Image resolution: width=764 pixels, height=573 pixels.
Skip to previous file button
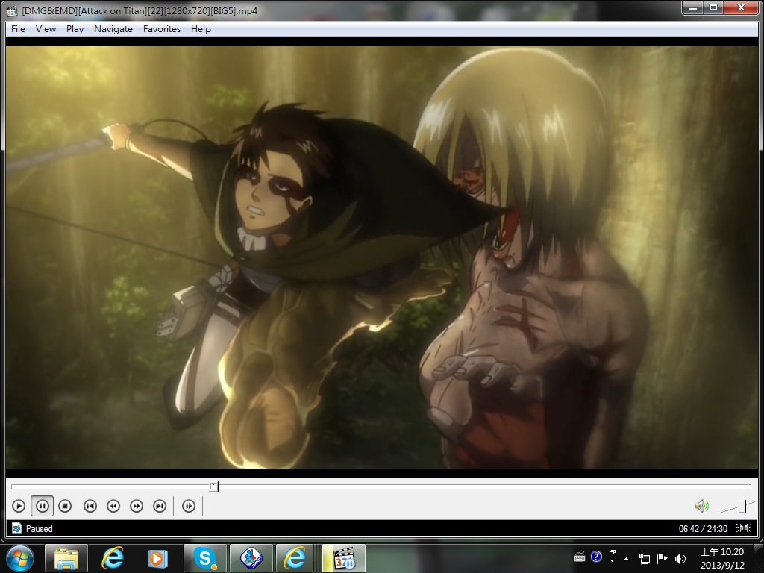point(90,506)
